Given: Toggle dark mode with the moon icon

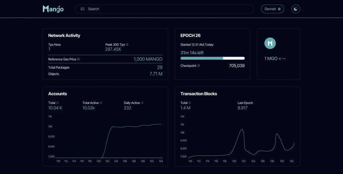Looking at the screenshot, I should tap(296, 9).
